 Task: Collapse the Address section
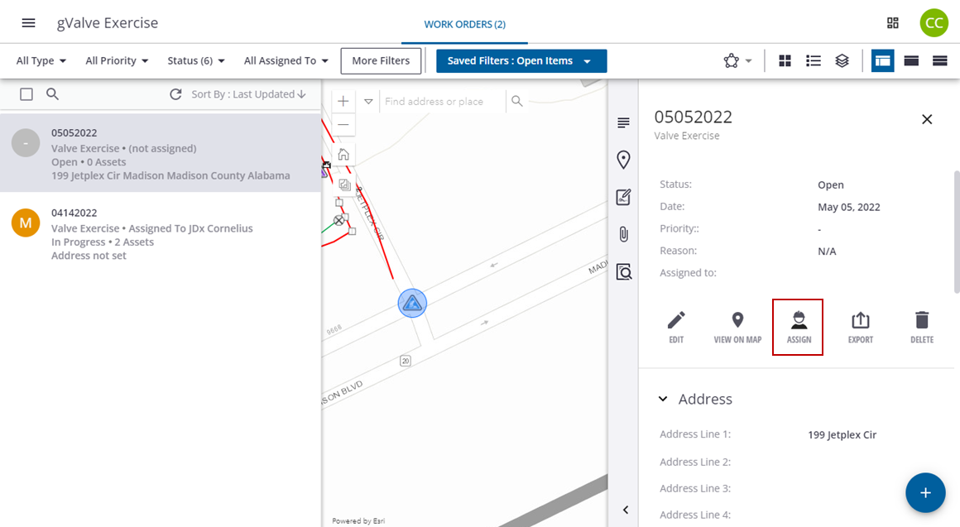[x=663, y=399]
